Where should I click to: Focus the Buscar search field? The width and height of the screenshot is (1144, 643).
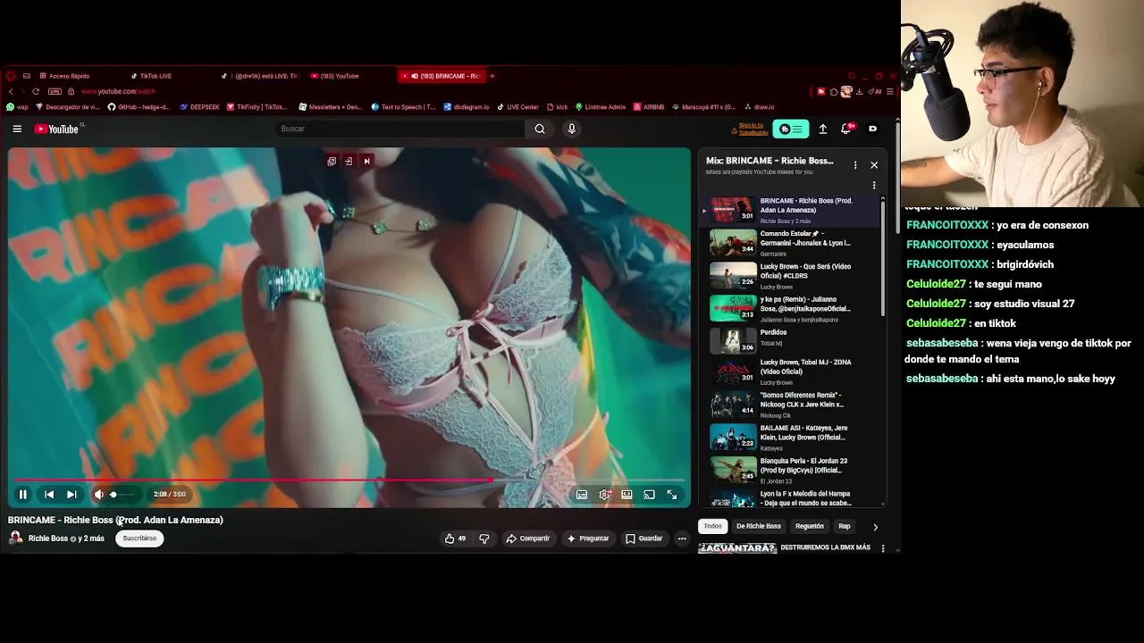pos(400,129)
